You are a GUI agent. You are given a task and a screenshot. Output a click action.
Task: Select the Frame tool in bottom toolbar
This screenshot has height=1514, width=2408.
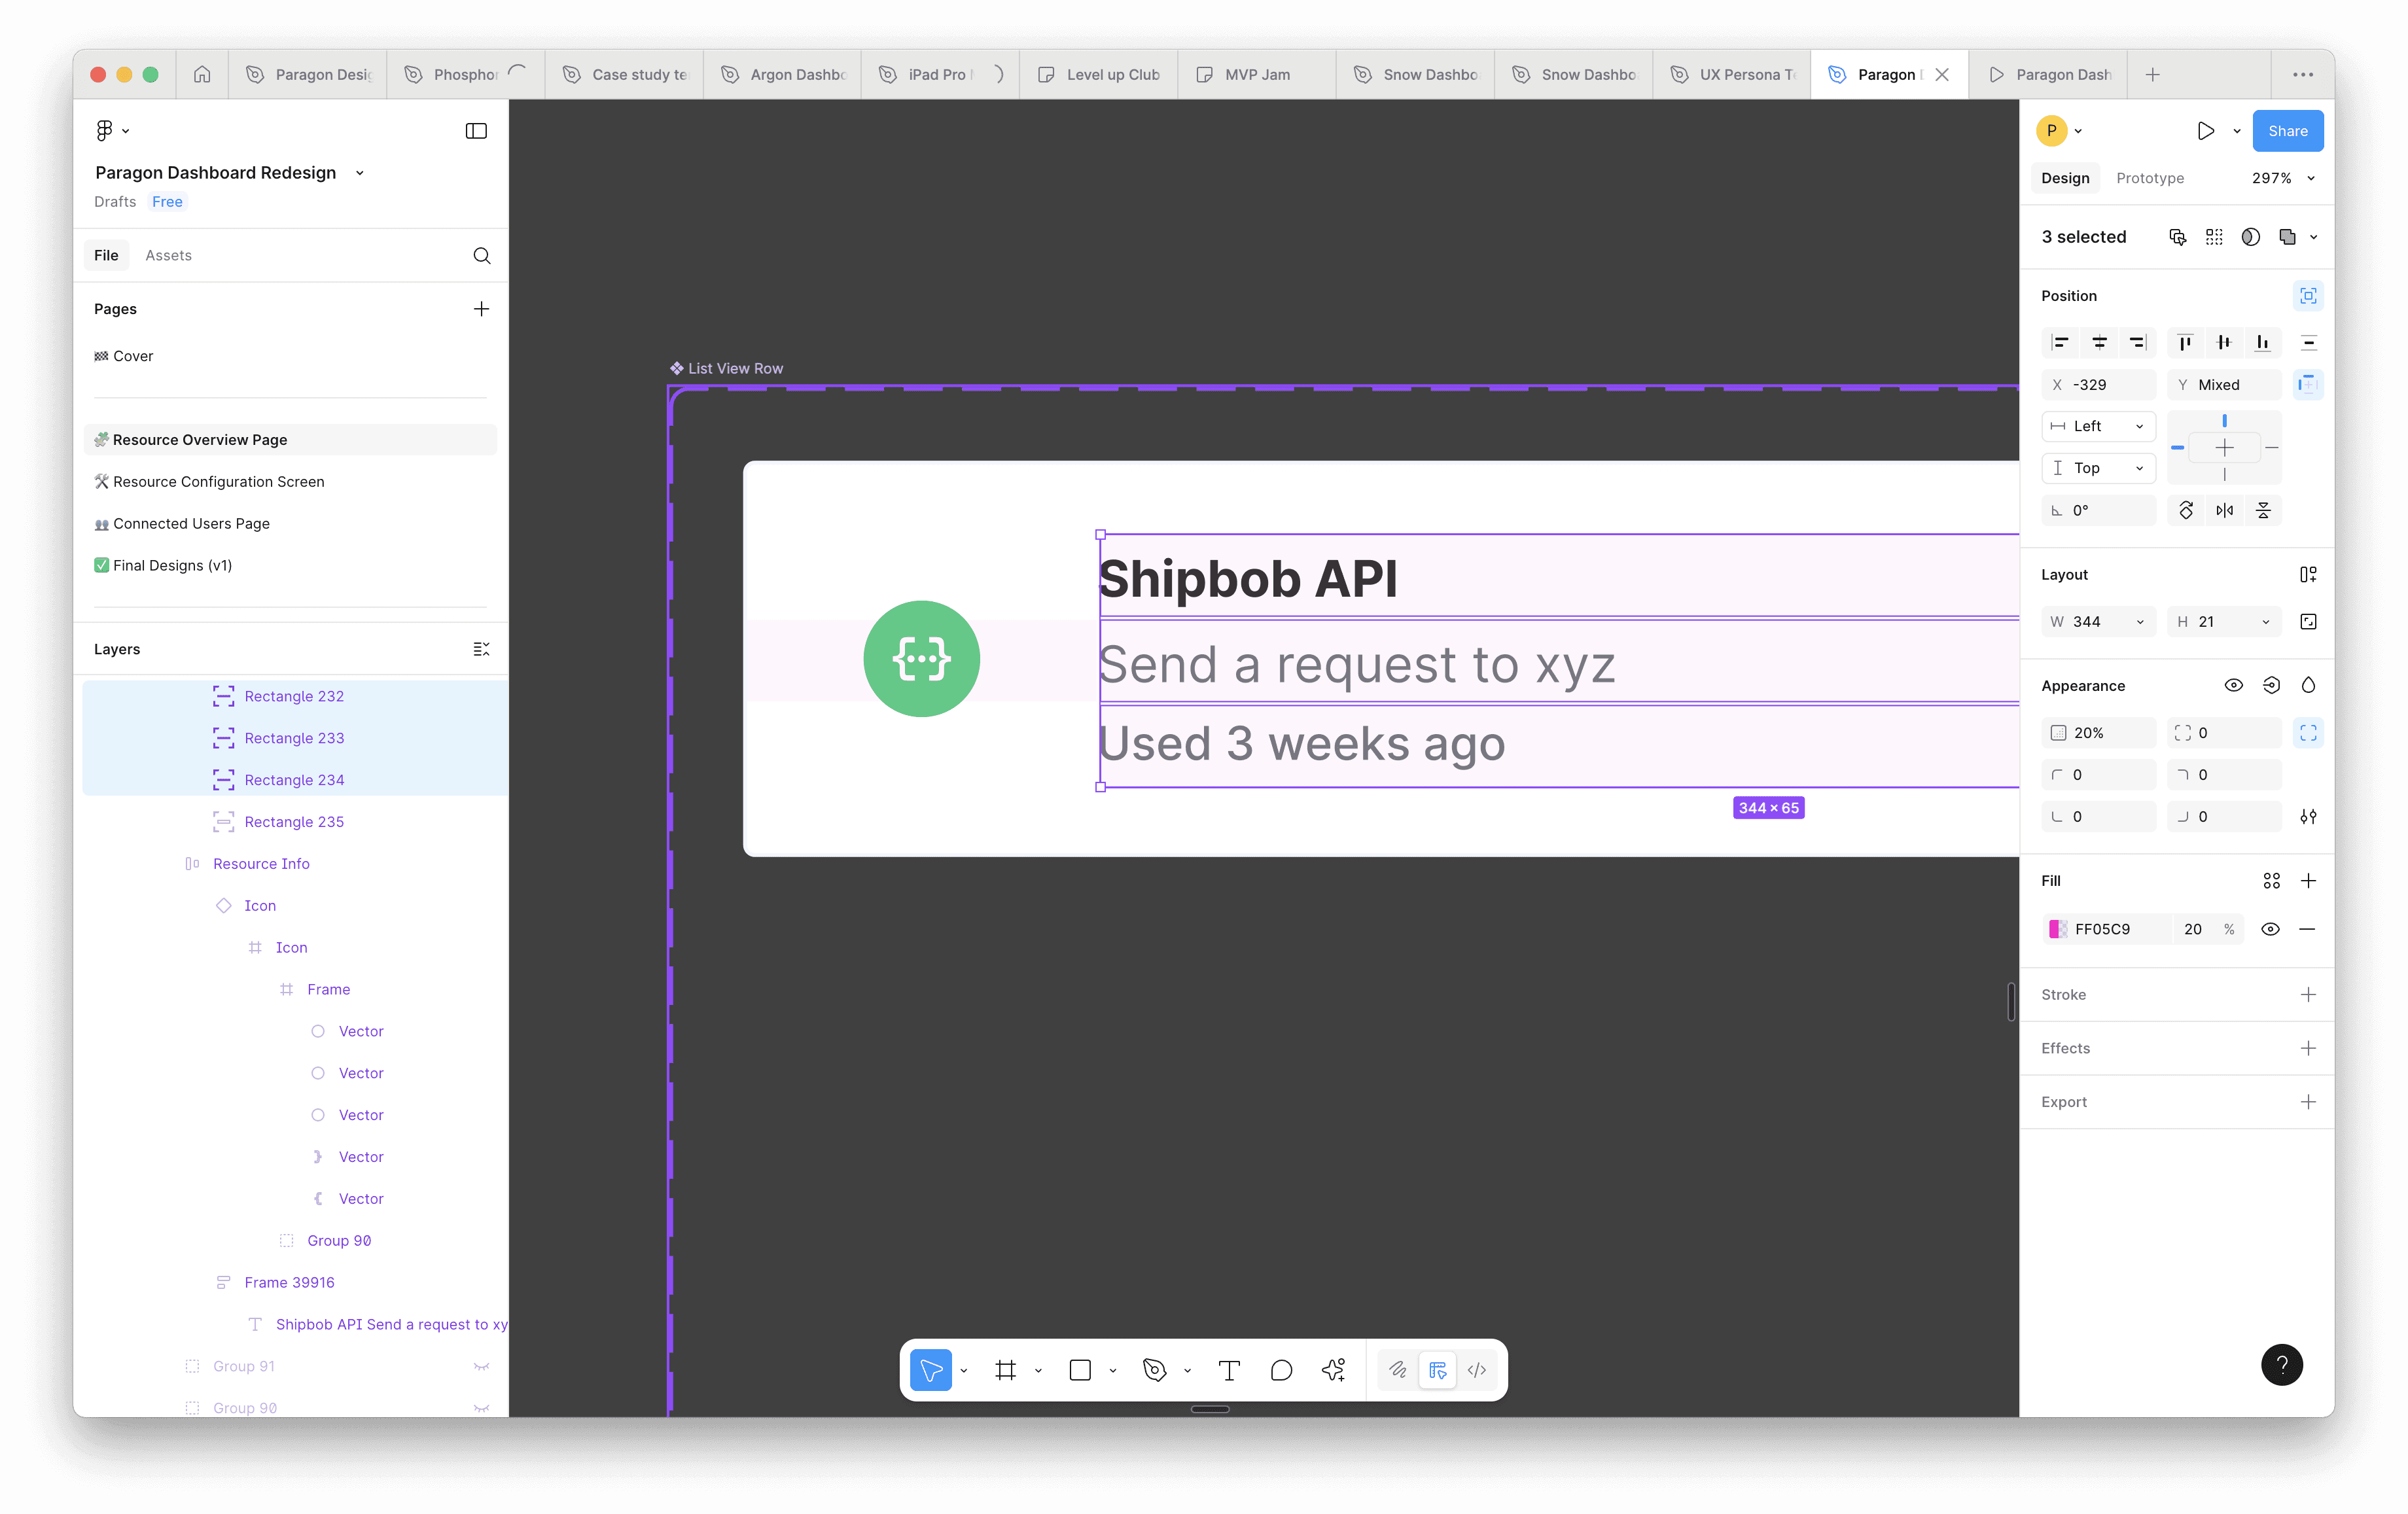(1005, 1370)
